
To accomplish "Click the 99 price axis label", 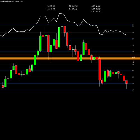I will tap(133, 25).
